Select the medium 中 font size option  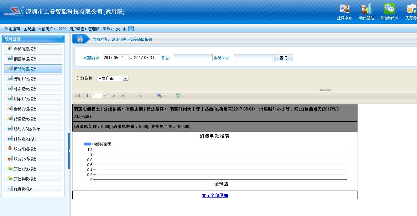click(x=124, y=29)
